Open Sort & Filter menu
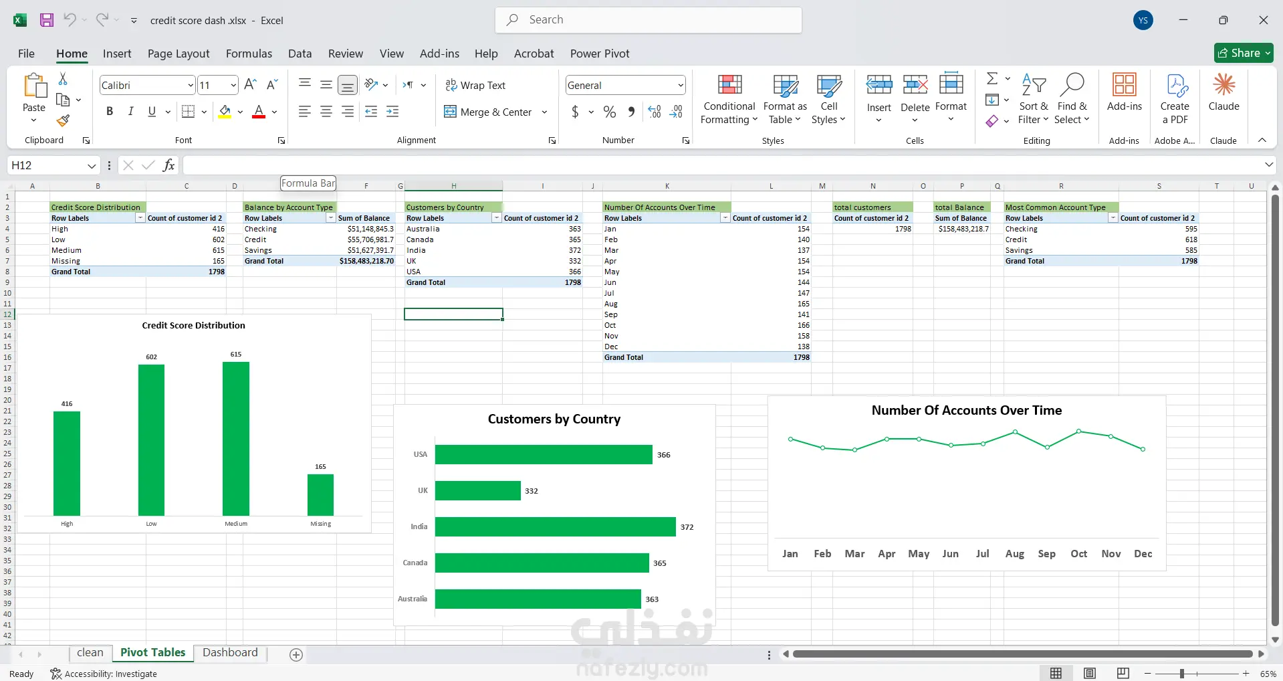 point(1034,99)
